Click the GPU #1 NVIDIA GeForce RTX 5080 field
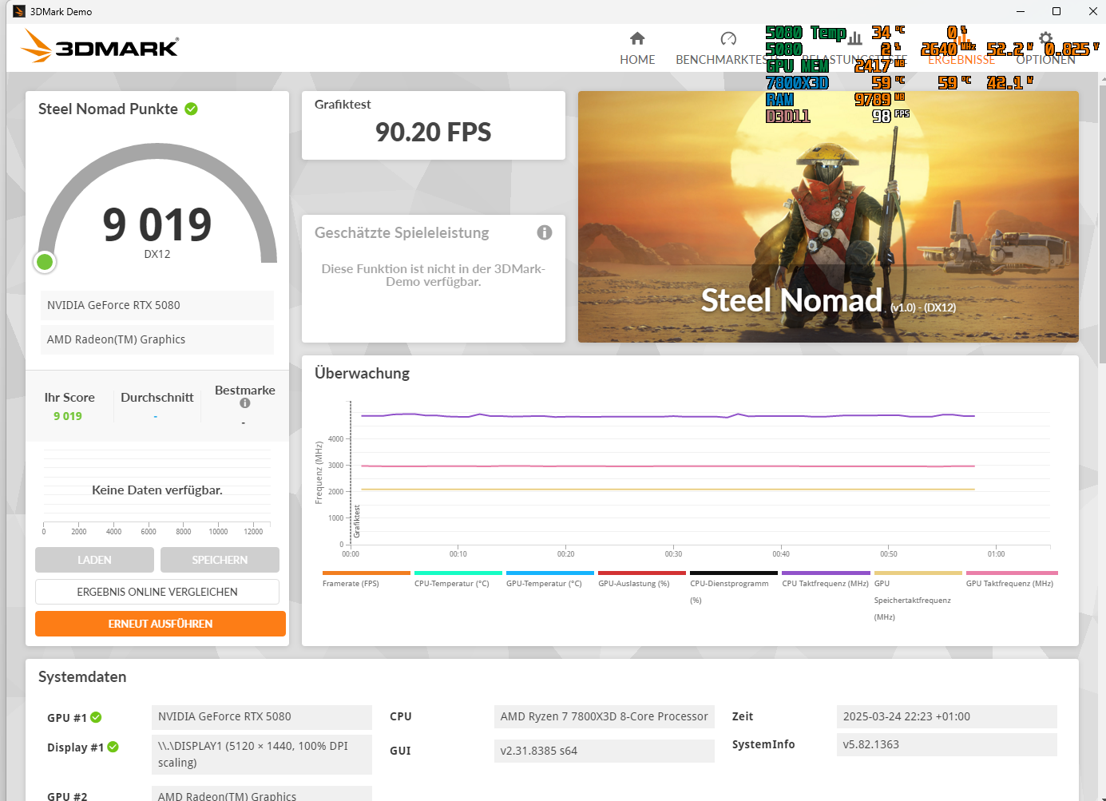The height and width of the screenshot is (801, 1106). coord(262,716)
